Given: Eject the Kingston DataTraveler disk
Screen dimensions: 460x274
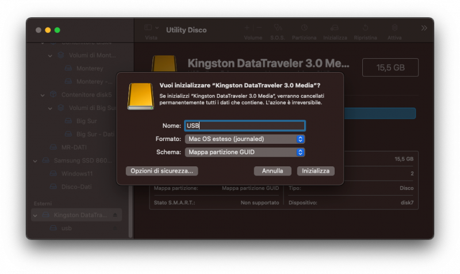Looking at the screenshot, I should click(116, 215).
